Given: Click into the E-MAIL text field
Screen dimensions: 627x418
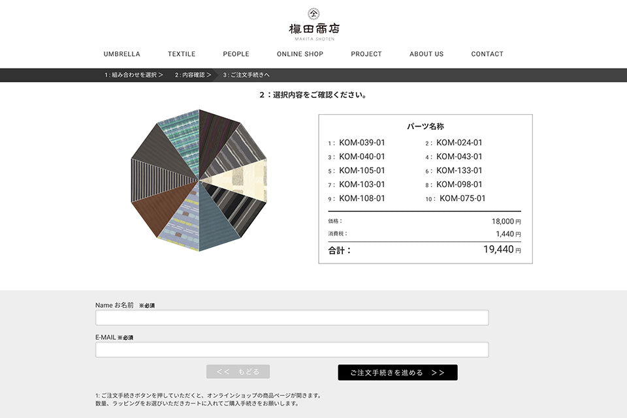Looking at the screenshot, I should click(292, 350).
